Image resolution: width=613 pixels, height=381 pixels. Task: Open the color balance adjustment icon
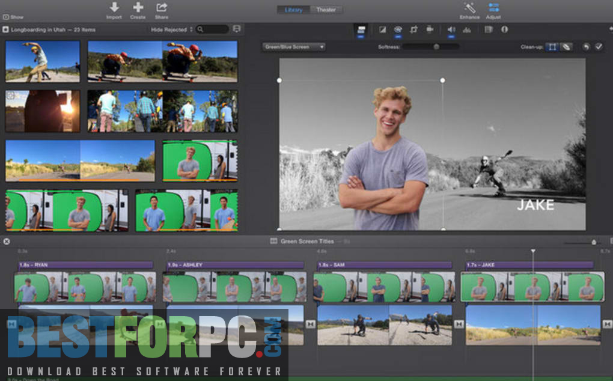pyautogui.click(x=382, y=29)
